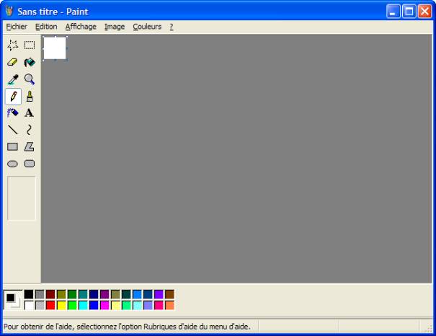Select the Pencil tool
This screenshot has height=336, width=436.
(13, 96)
